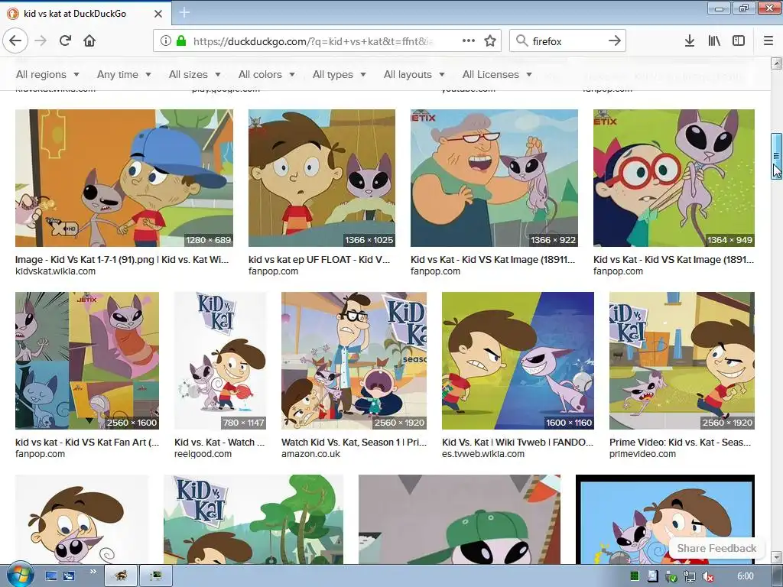
Task: Click Kid Vs. Kat Wiki Tvweb FANDOM title
Action: click(518, 443)
